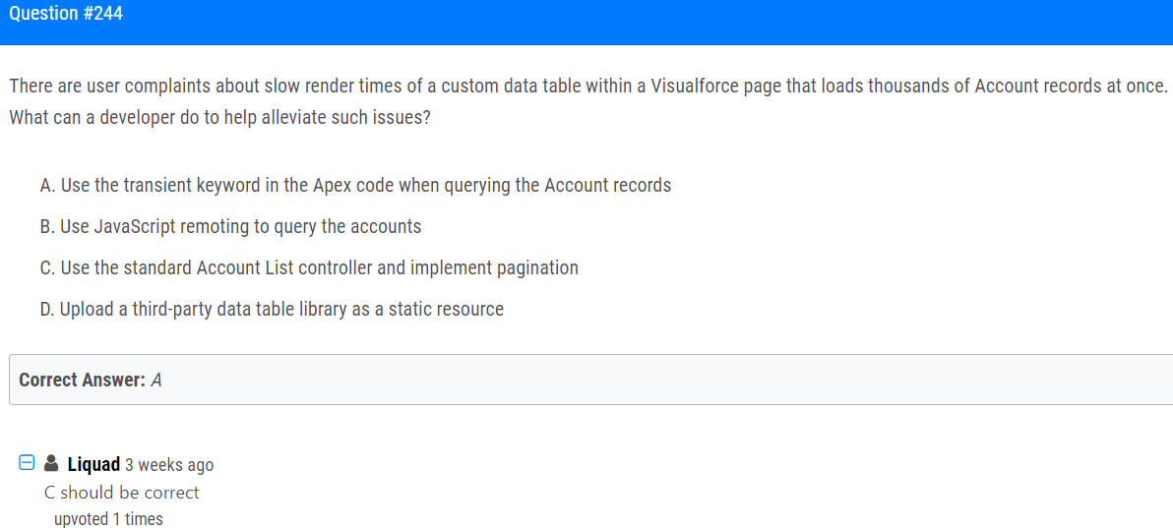Click the 'C should be correct' comment text
This screenshot has height=528, width=1173.
pyautogui.click(x=123, y=493)
